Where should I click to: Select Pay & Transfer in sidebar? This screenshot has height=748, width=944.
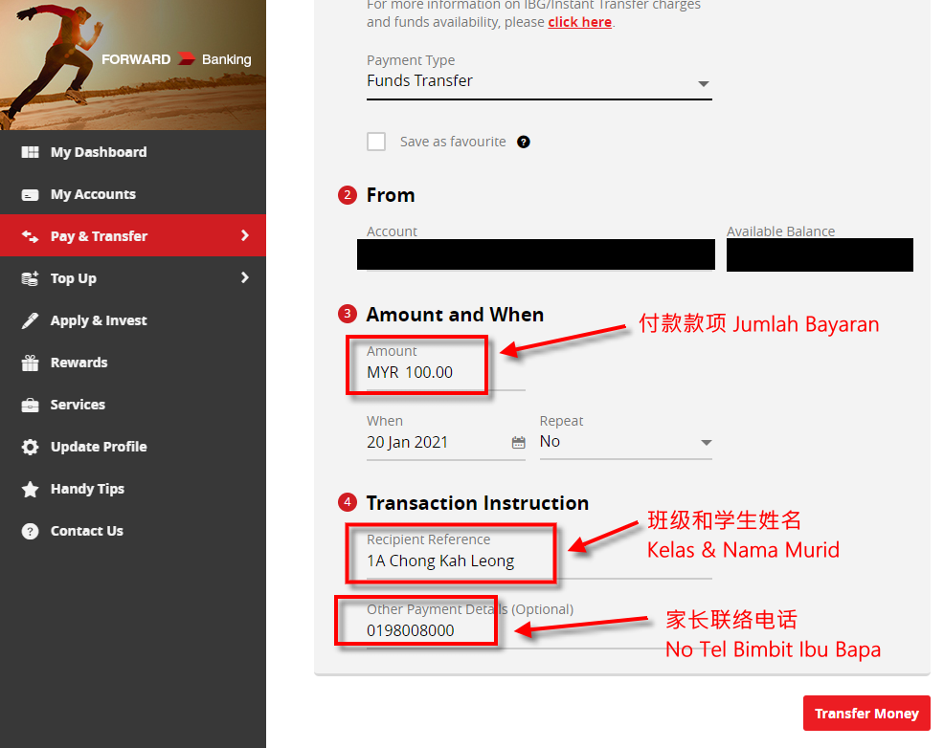[132, 236]
